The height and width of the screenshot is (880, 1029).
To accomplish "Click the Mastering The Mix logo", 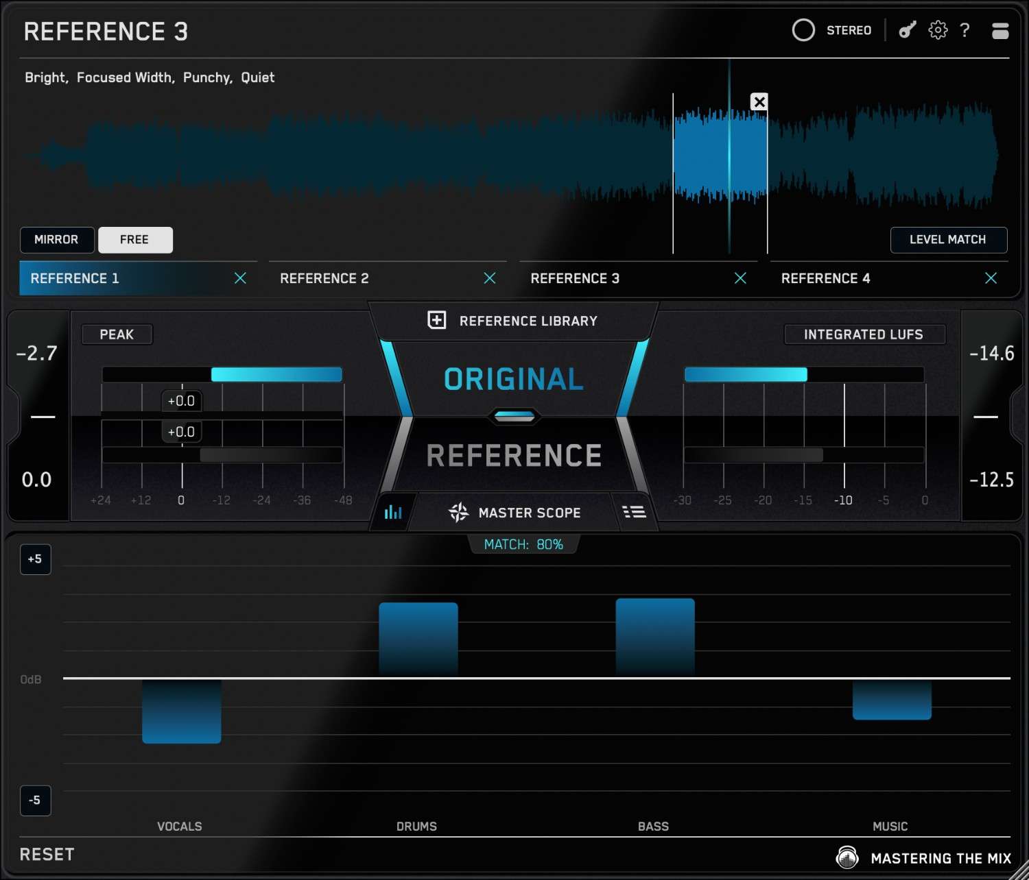I will coord(847,857).
